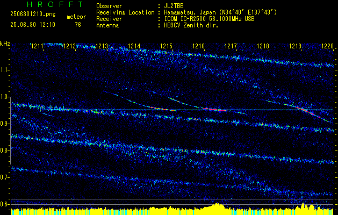Click the 1215 time marker
The image size is (338, 215).
[167, 46]
